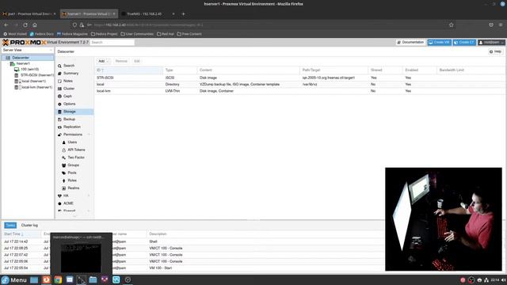The height and width of the screenshot is (285, 507).
Task: Click the Backup floppy icon
Action: point(59,120)
